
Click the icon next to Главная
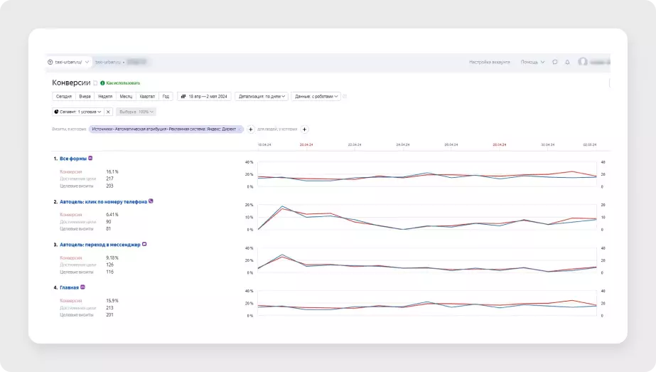[83, 287]
